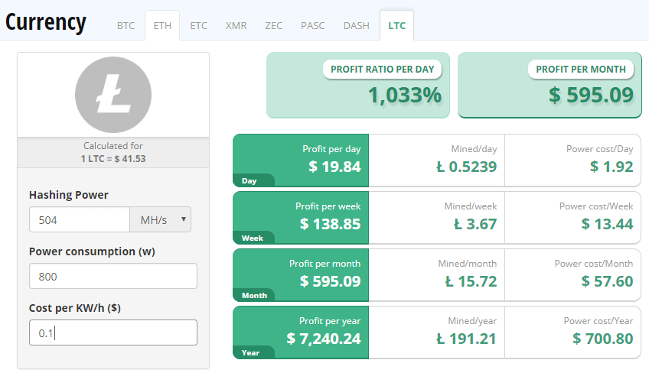Click the Profit per year panel

301,332
